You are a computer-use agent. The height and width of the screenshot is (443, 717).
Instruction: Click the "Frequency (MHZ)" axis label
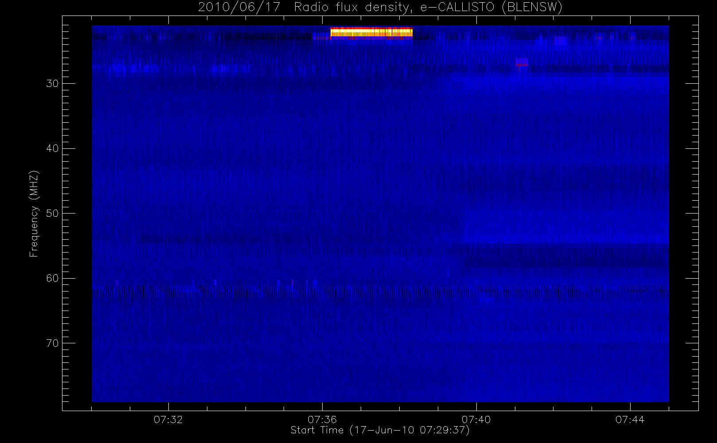[x=34, y=214]
